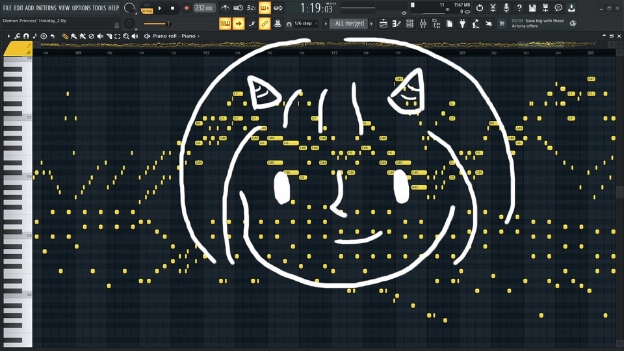Image resolution: width=624 pixels, height=351 pixels.
Task: Toggle wait for input before recording
Action: (238, 8)
